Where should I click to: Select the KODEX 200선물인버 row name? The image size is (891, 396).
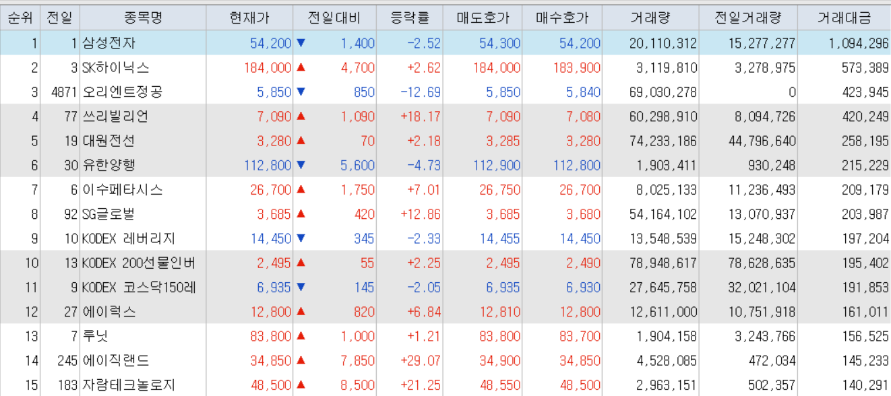[x=139, y=263]
